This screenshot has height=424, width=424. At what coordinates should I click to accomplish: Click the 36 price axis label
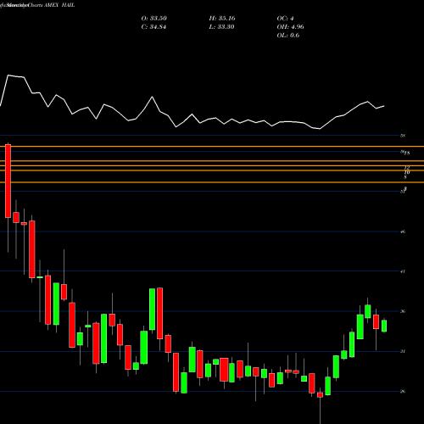click(403, 311)
